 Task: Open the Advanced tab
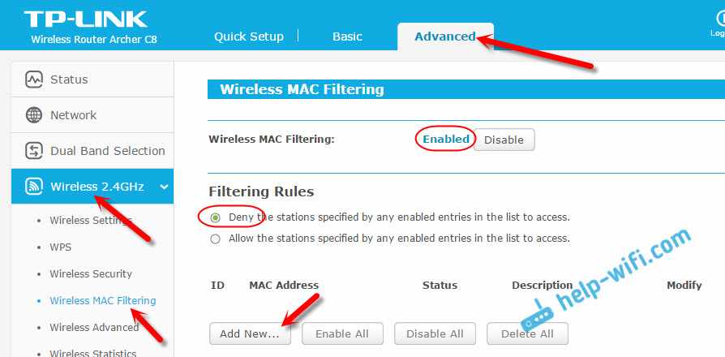445,37
